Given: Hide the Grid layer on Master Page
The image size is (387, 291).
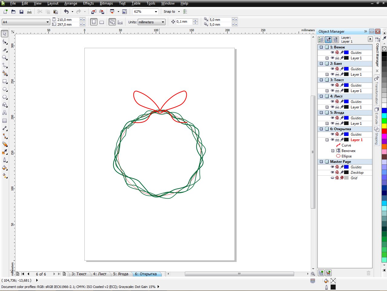Looking at the screenshot, I should pyautogui.click(x=332, y=178).
